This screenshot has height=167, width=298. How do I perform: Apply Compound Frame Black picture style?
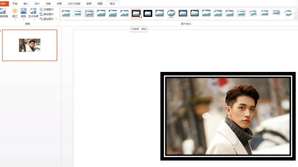[183, 13]
